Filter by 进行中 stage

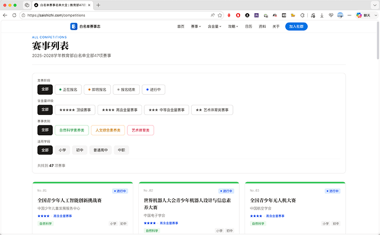154,89
